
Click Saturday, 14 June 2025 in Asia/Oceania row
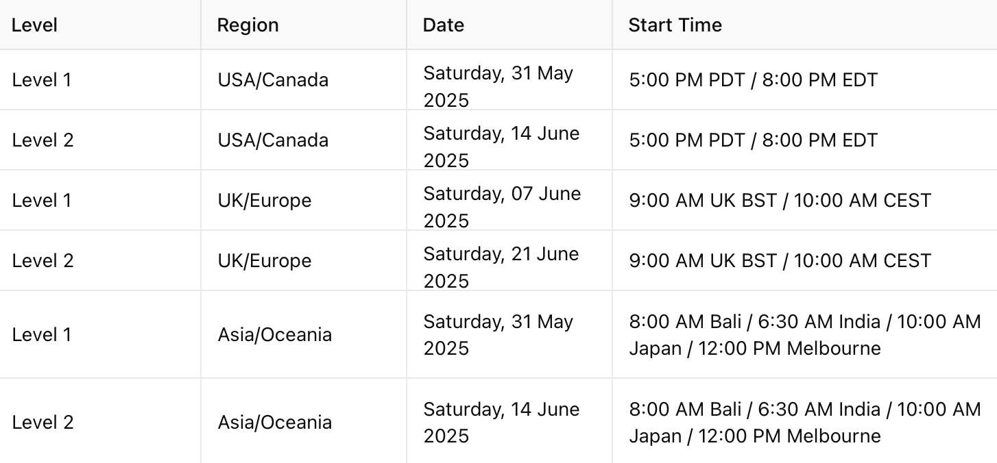tap(501, 422)
